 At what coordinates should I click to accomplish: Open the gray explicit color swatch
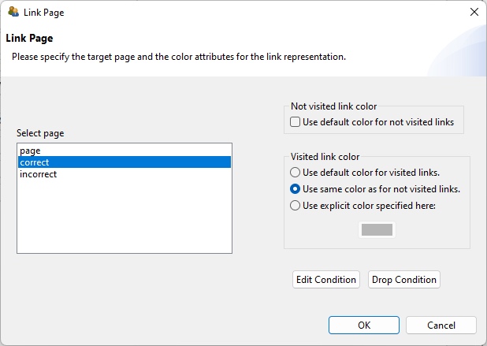pos(377,230)
